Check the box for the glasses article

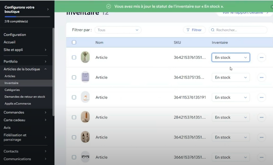[x=74, y=157]
